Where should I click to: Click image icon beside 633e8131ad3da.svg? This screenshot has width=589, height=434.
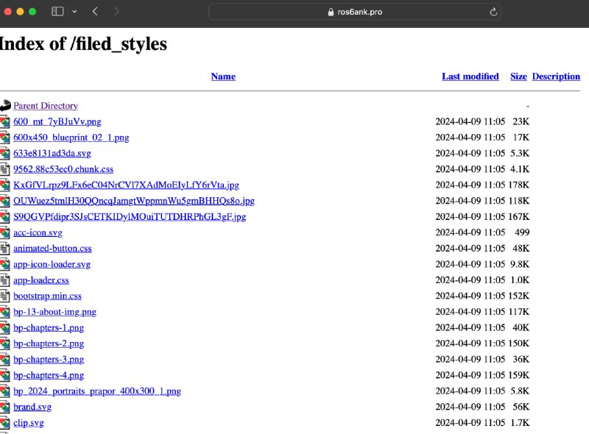(4, 153)
